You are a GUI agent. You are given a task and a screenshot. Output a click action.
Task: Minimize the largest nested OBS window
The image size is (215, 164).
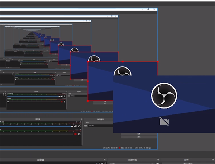(142, 9)
